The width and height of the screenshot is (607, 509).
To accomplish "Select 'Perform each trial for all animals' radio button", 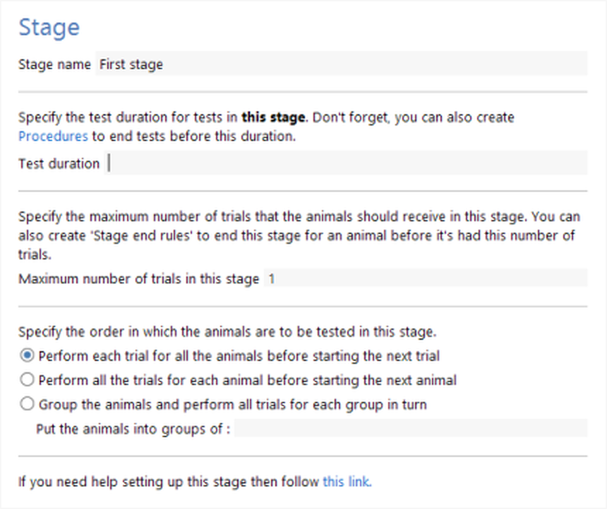I will (x=27, y=355).
